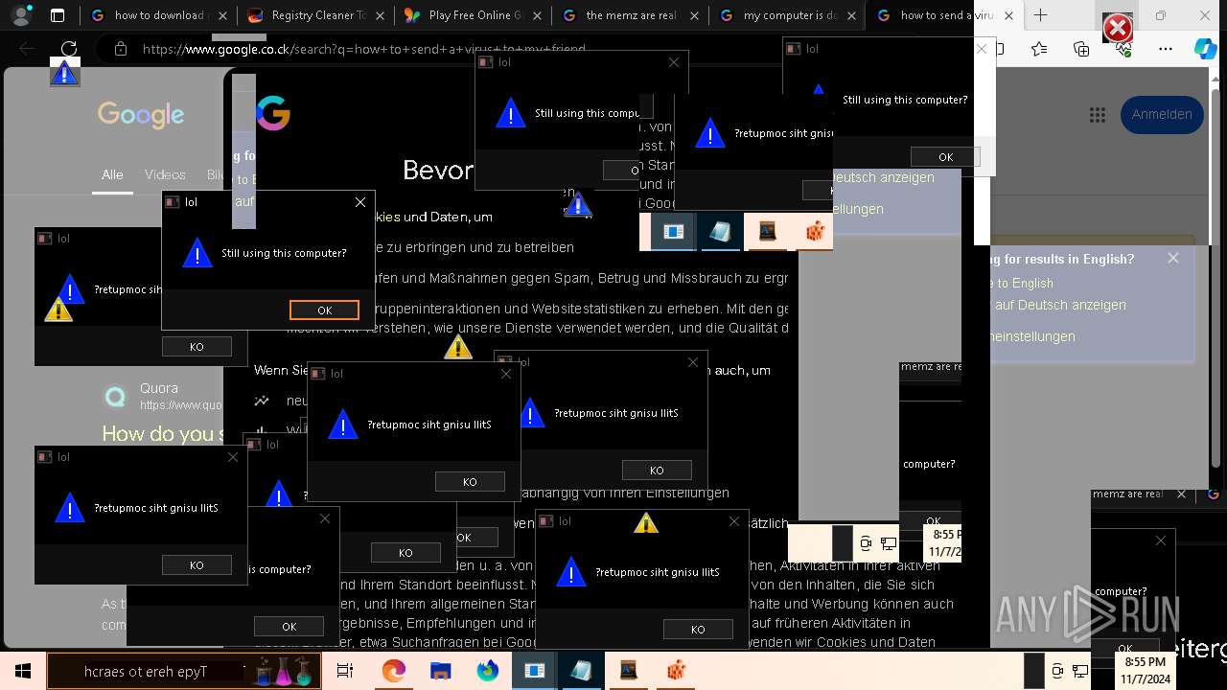This screenshot has width=1227, height=690.
Task: Click the Google logo on the page
Action: click(140, 115)
